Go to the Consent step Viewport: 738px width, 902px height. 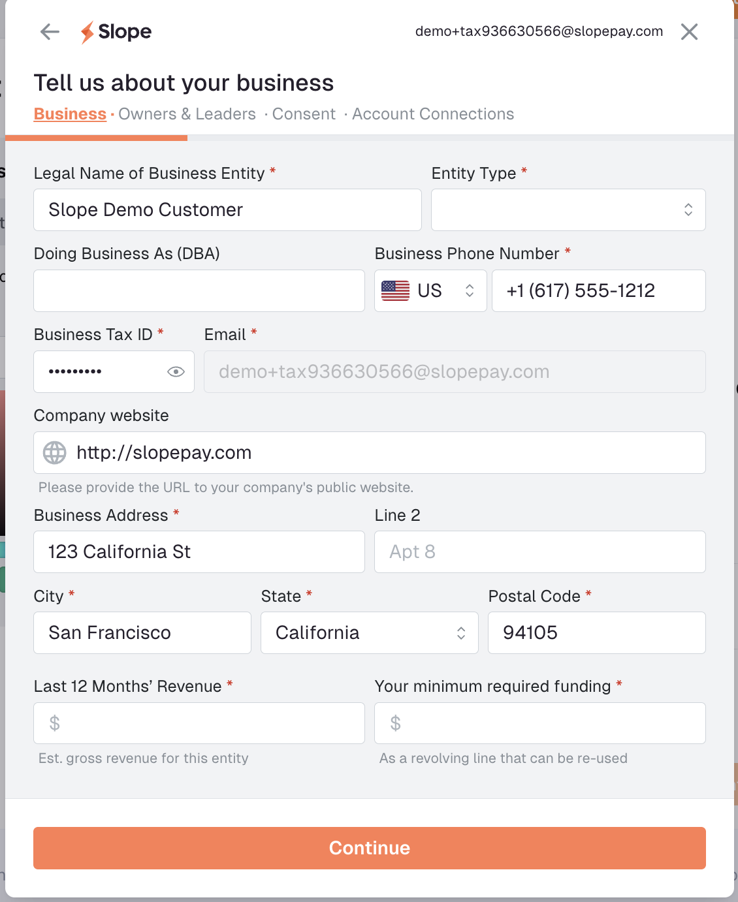click(x=304, y=114)
